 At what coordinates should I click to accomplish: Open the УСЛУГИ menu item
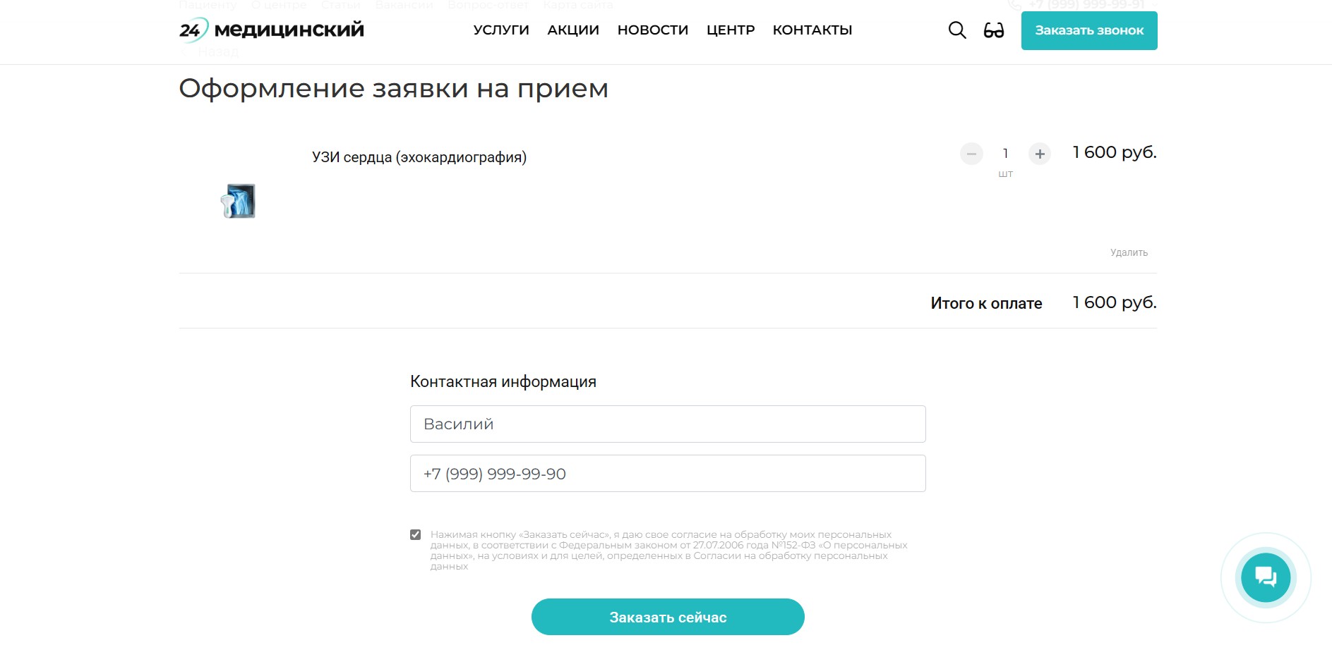tap(501, 30)
